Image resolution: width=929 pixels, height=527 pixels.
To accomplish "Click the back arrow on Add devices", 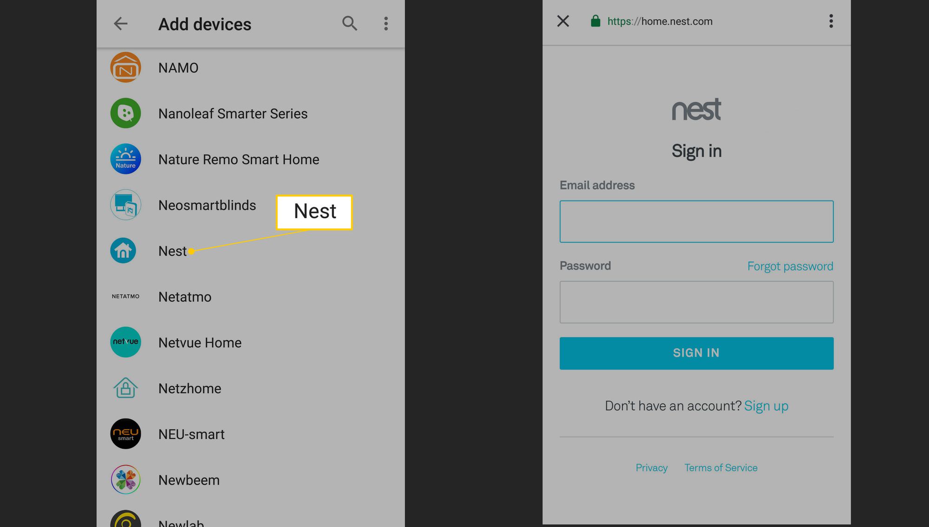I will (120, 24).
